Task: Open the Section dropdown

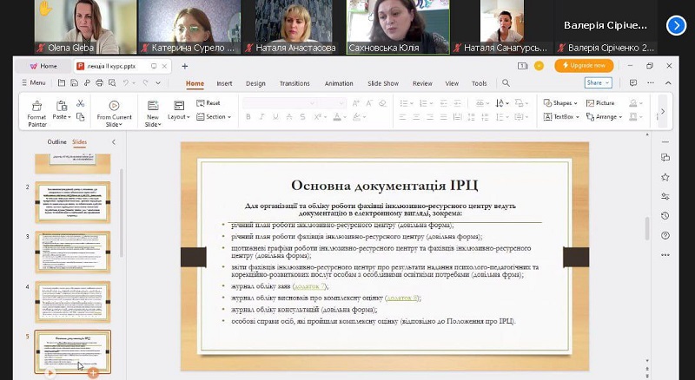Action: click(215, 116)
